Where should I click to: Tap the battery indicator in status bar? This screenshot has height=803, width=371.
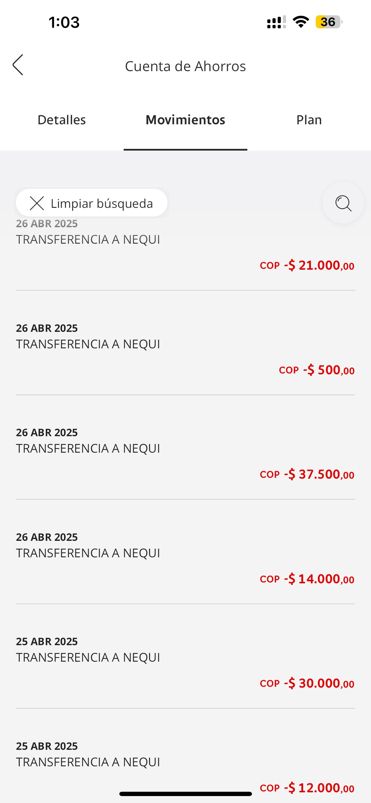[328, 22]
